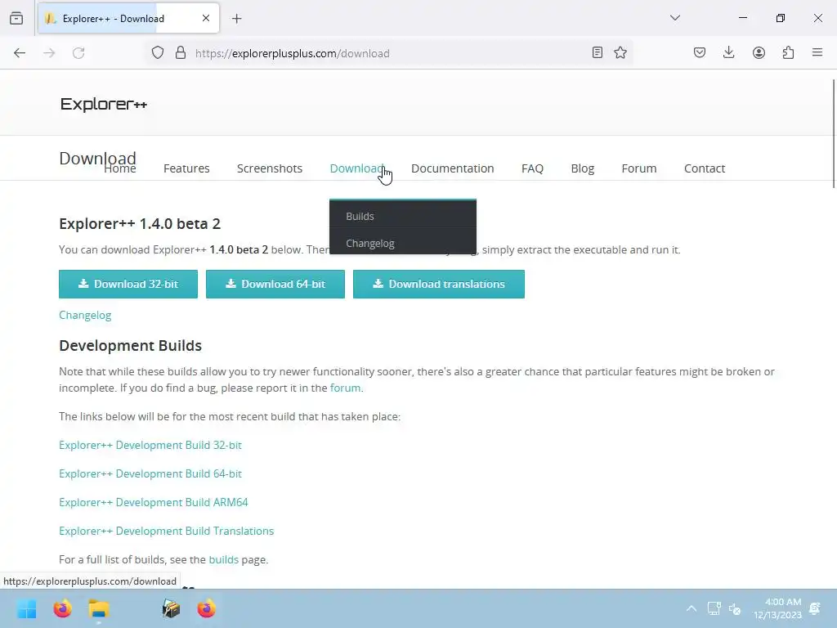The height and width of the screenshot is (628, 837).
Task: Open the FAQ nav item
Action: [x=532, y=168]
